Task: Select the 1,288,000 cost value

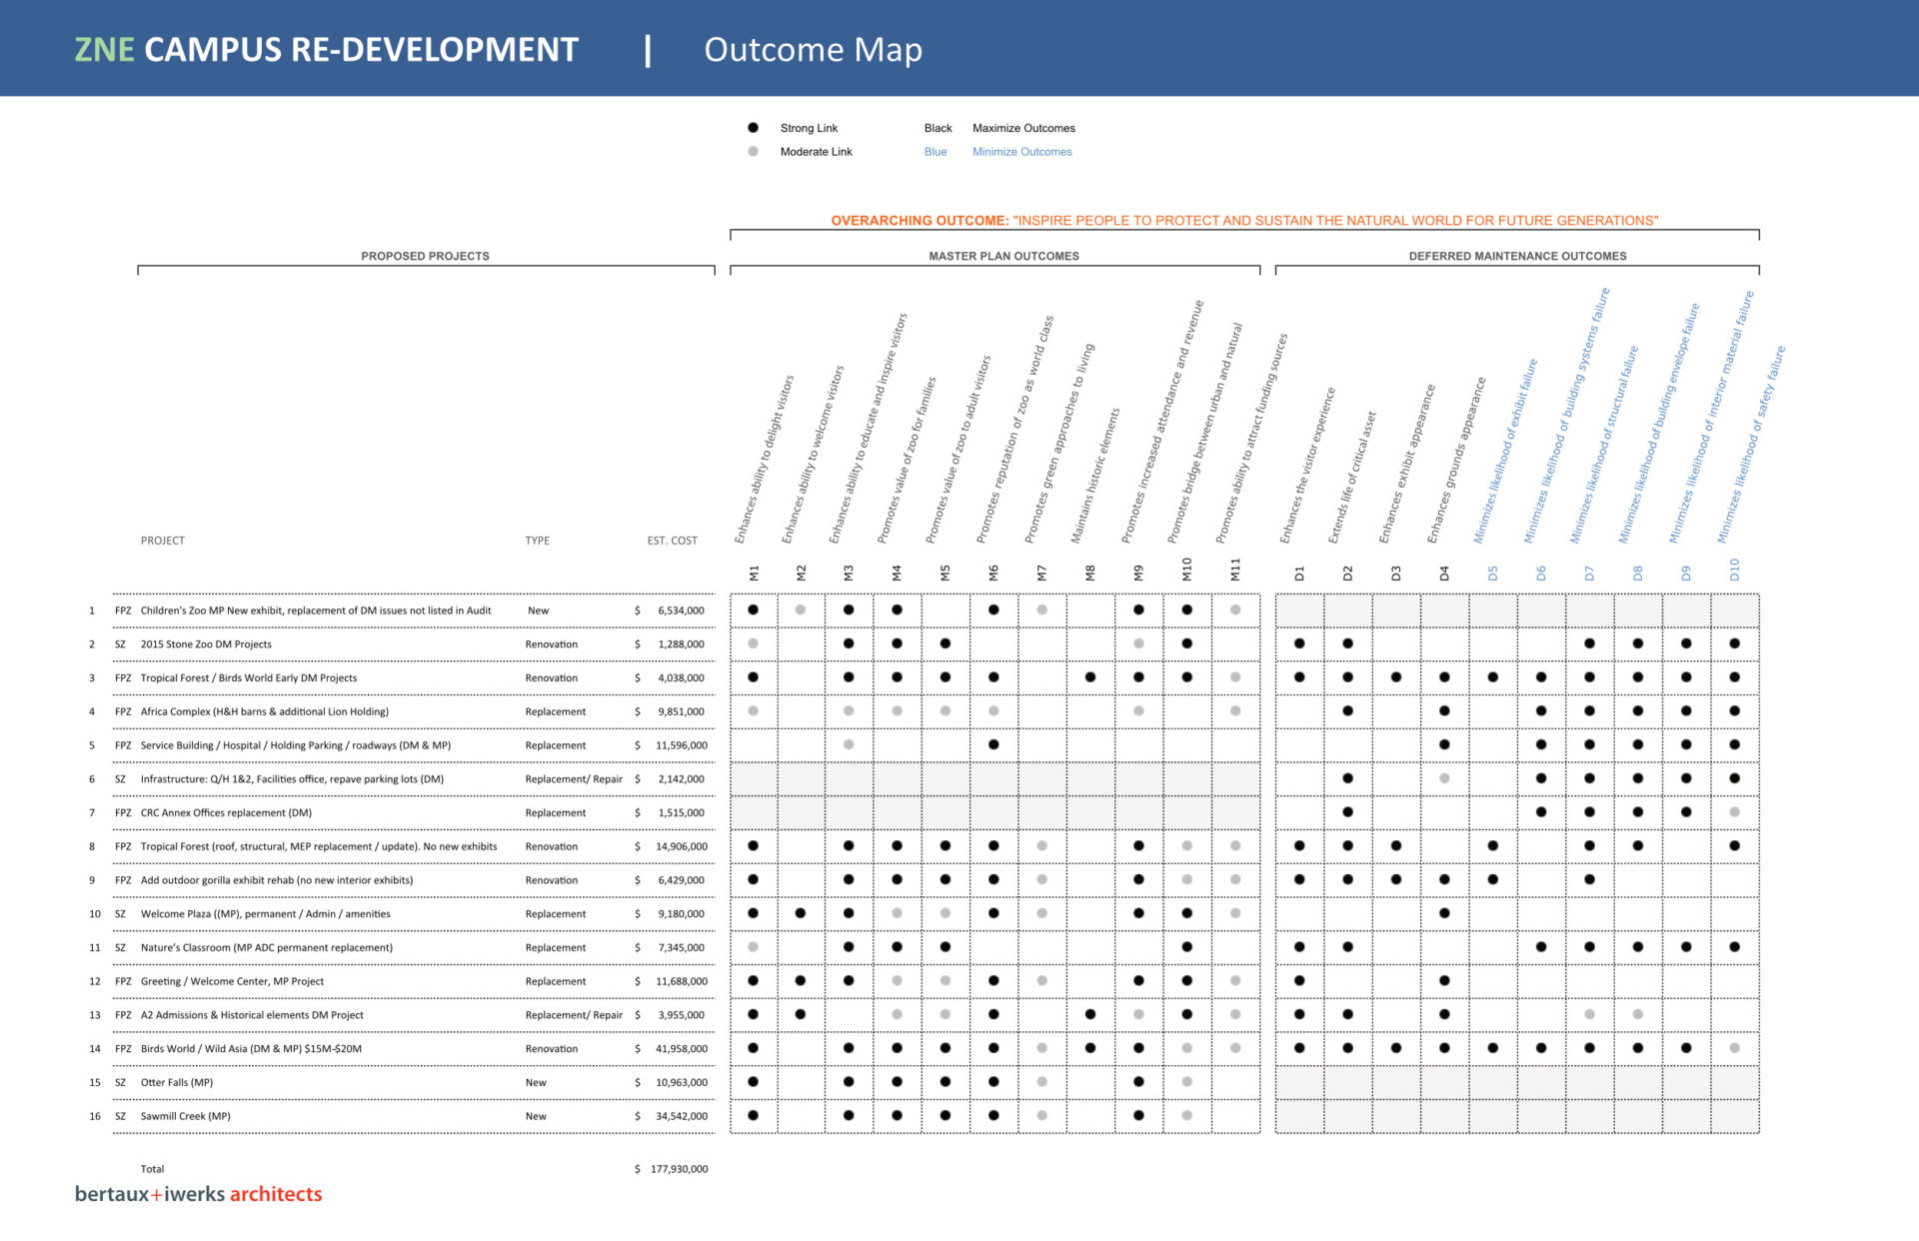Action: tap(681, 644)
